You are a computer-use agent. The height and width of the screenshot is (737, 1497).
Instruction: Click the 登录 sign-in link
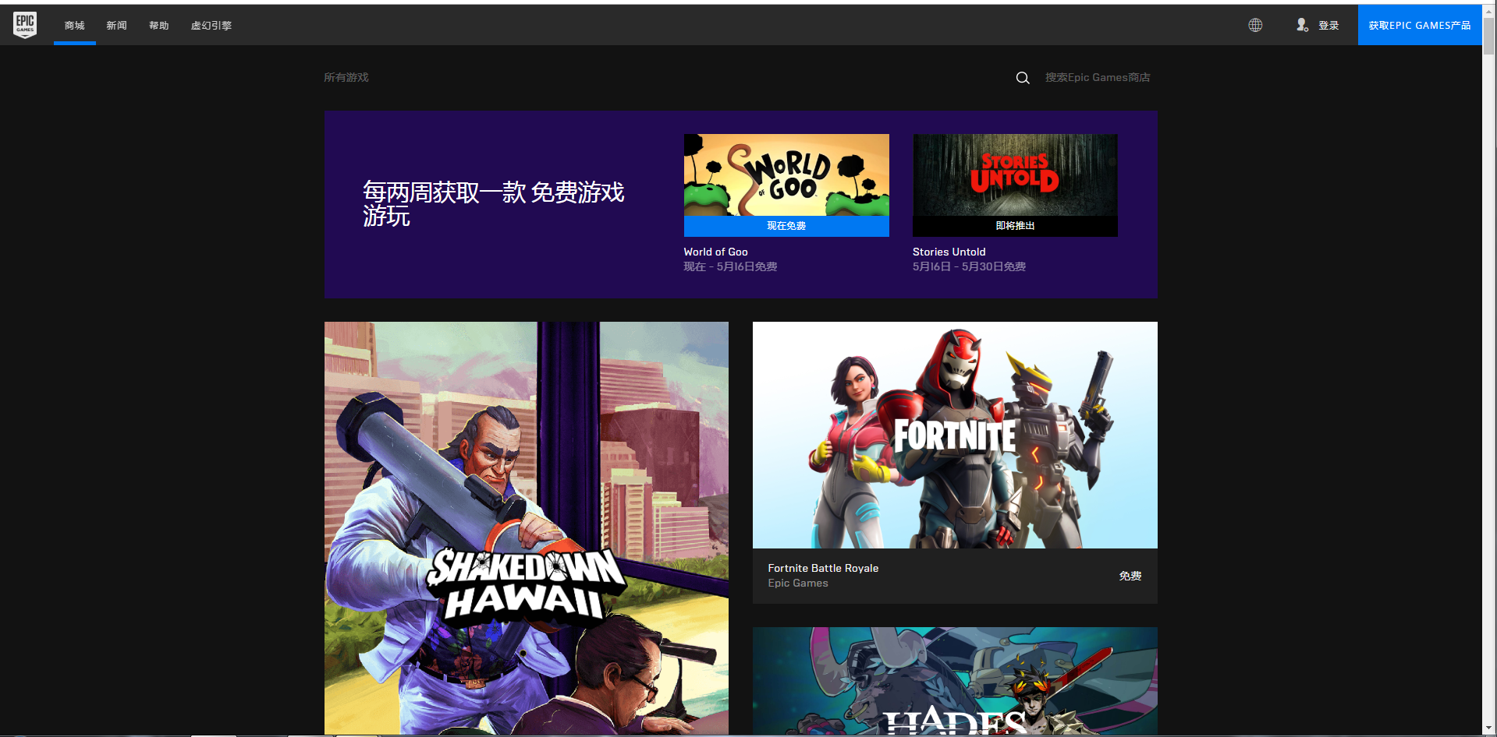(x=1328, y=26)
